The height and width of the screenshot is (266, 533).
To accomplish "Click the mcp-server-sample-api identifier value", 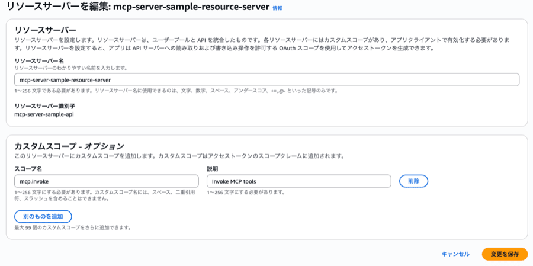I will pyautogui.click(x=44, y=114).
